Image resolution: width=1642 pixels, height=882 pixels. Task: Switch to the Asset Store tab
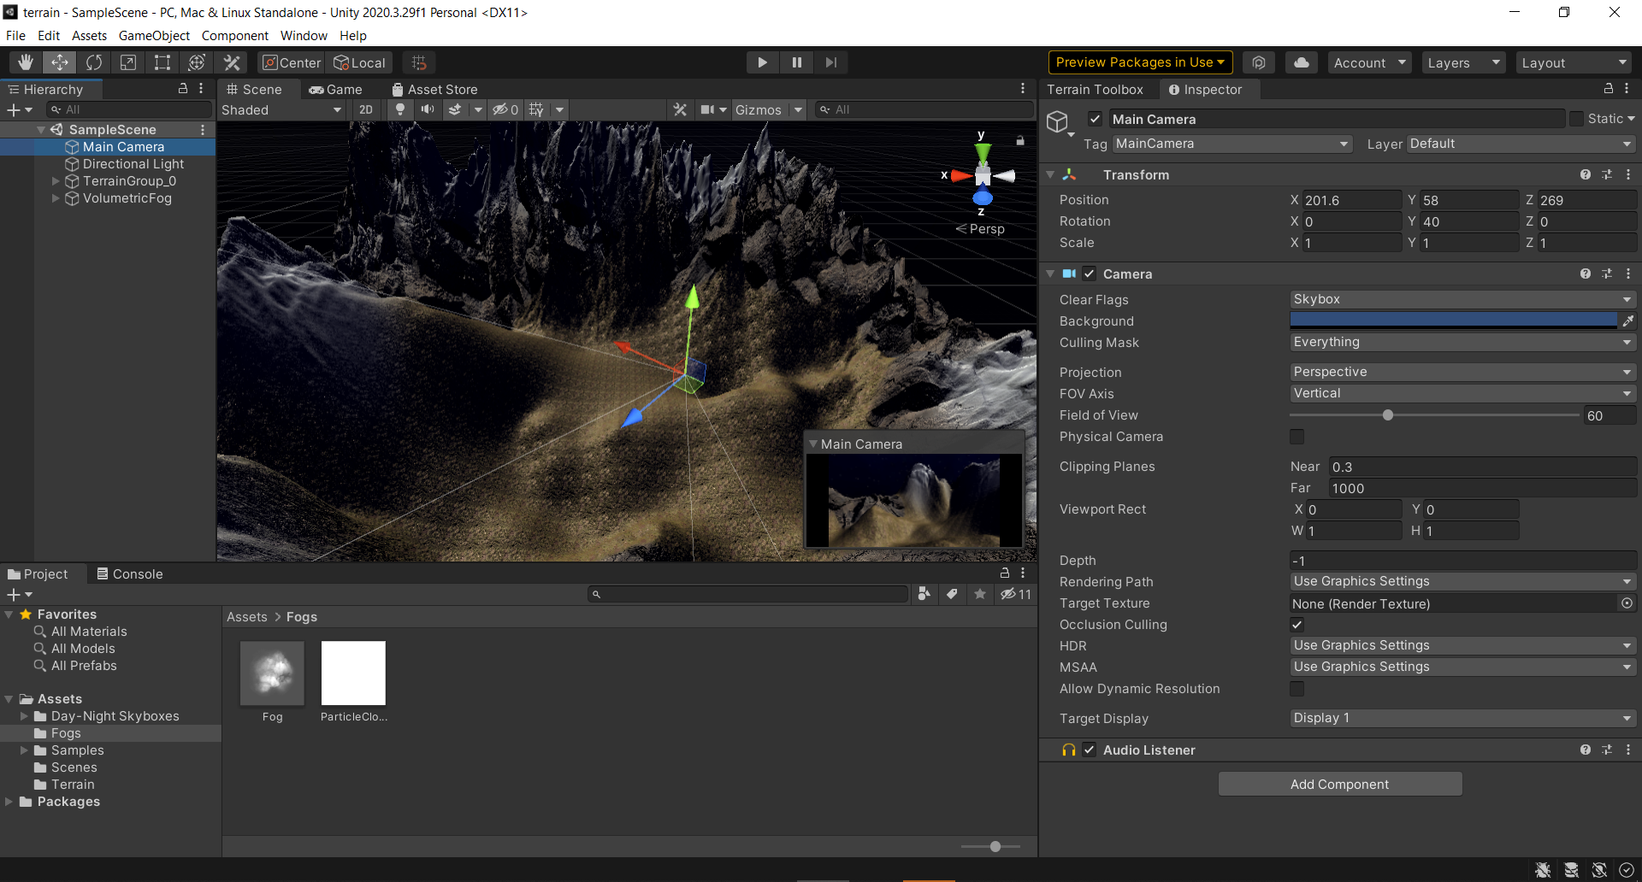pos(434,89)
